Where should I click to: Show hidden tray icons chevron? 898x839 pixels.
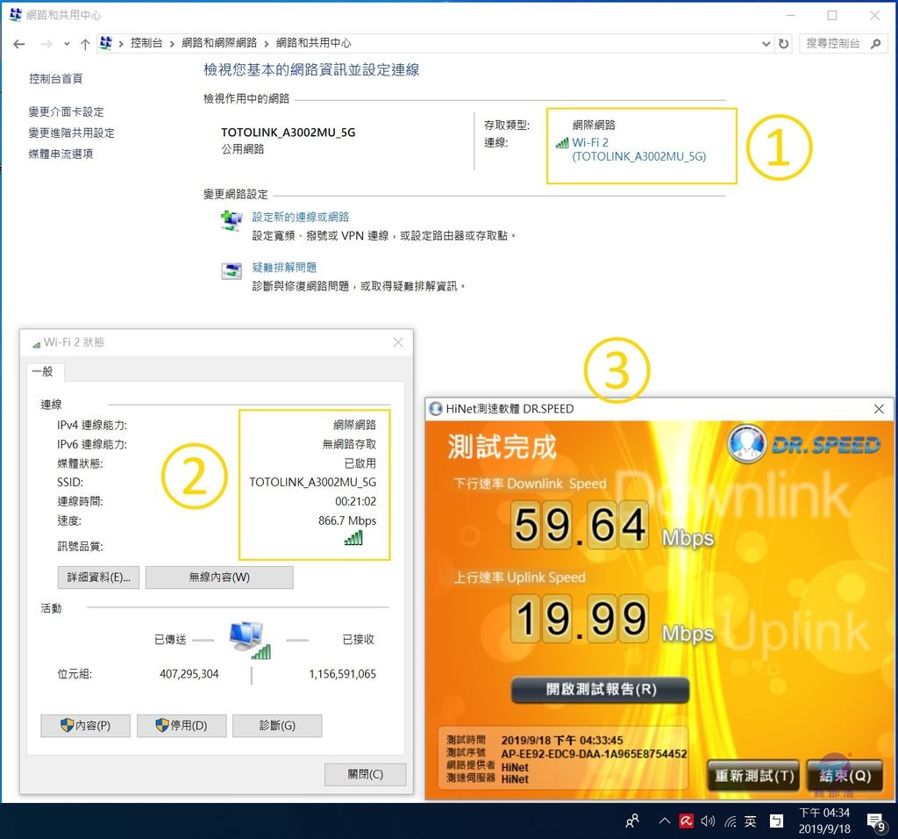point(665,821)
